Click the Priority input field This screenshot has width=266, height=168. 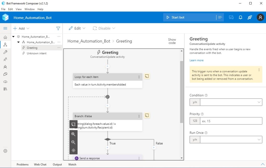(x=231, y=121)
